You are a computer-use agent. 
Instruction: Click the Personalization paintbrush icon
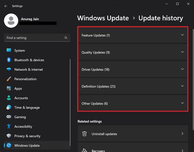9,79
